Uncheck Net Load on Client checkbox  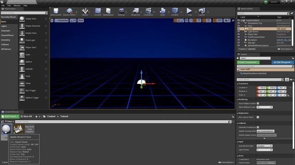pyautogui.click(x=258, y=117)
